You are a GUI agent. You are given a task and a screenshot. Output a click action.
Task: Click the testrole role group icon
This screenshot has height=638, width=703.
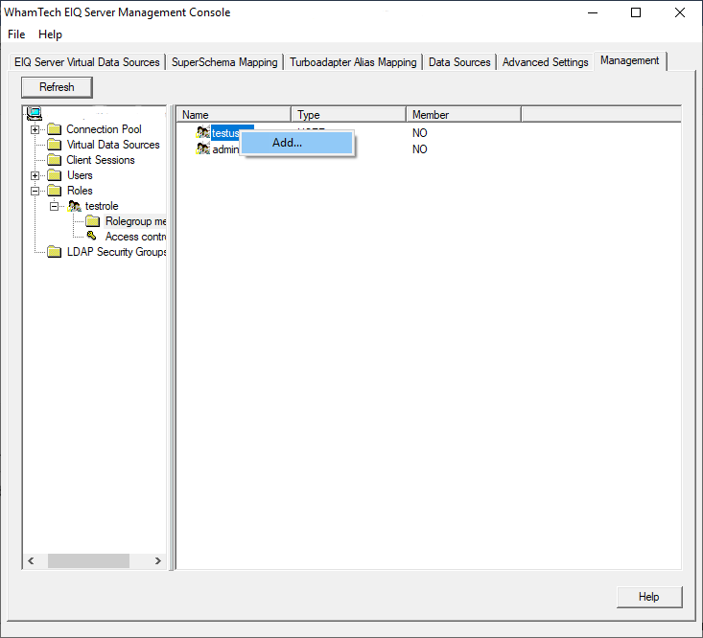coord(75,206)
